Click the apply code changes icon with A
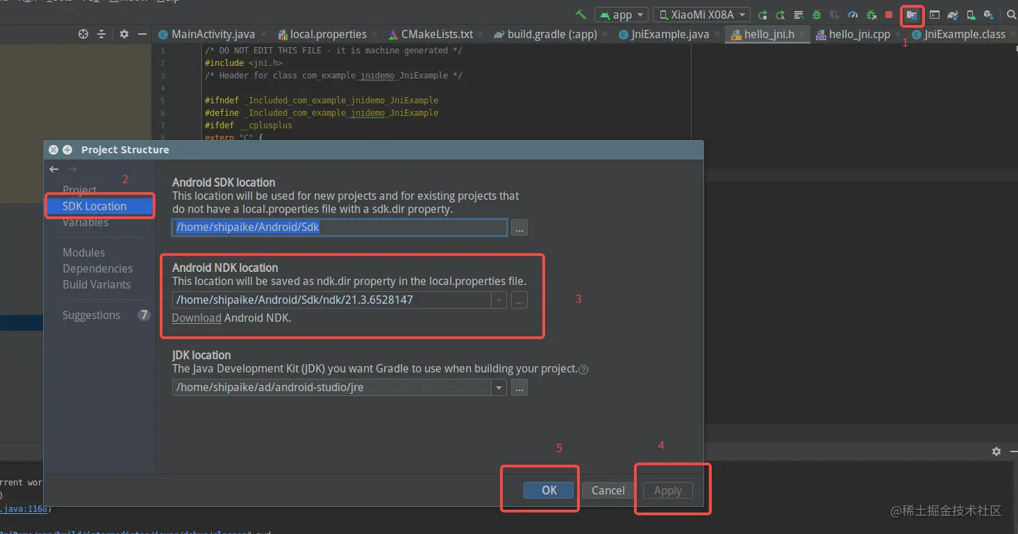 [781, 15]
